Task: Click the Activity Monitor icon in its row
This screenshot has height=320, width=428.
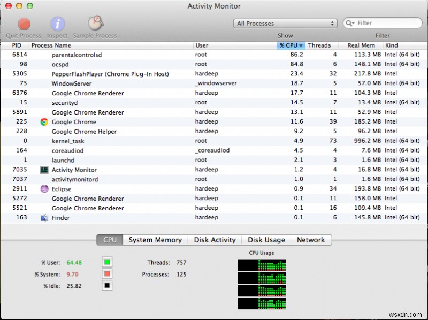Action: tap(43, 169)
